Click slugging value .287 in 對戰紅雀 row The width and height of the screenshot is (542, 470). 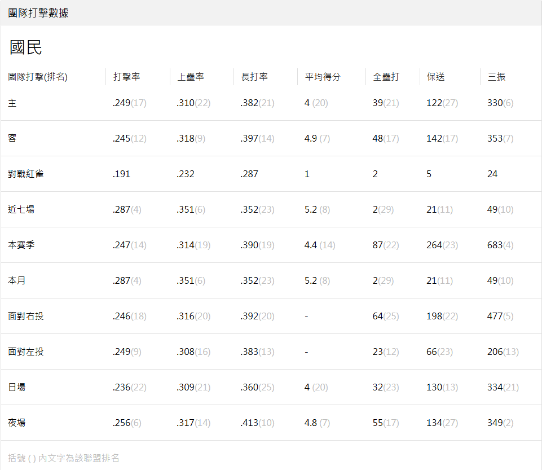[x=249, y=174]
